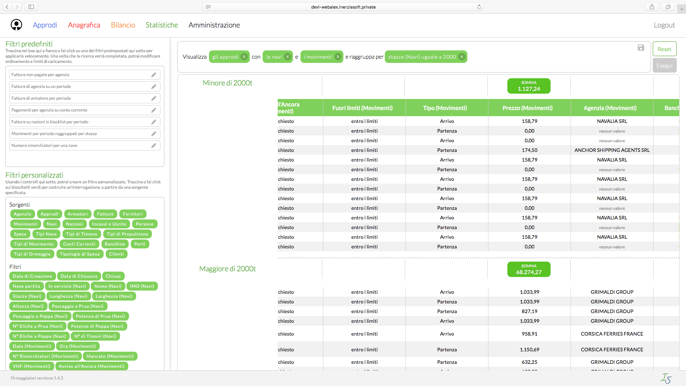Viewport: 686px width, 386px height.
Task: Edit the "Fatture non pagate per agenzia" filter
Action: point(154,74)
